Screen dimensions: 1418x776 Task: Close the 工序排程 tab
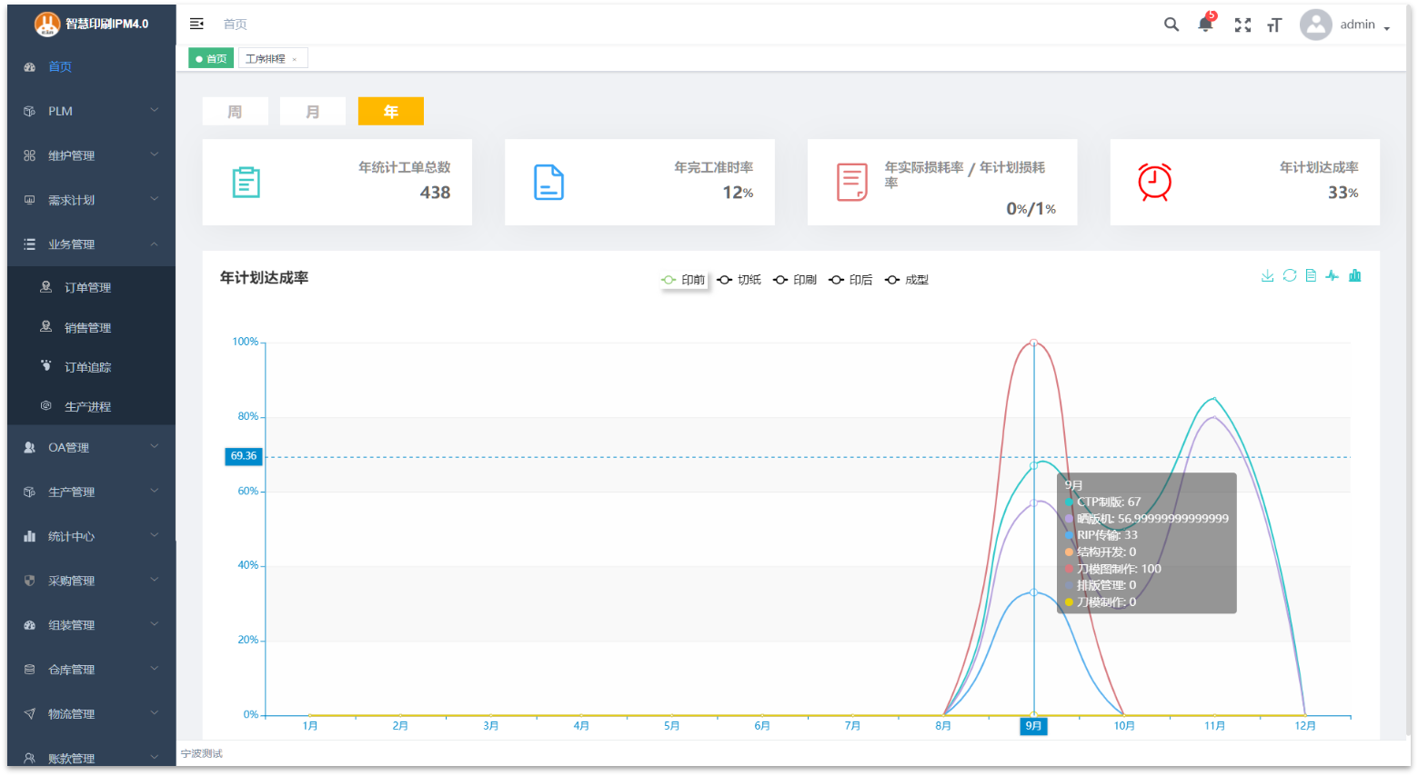[295, 60]
